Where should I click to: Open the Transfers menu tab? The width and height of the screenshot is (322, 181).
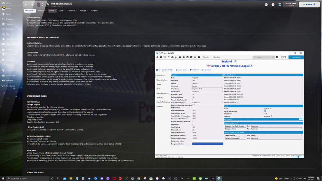coord(72,11)
